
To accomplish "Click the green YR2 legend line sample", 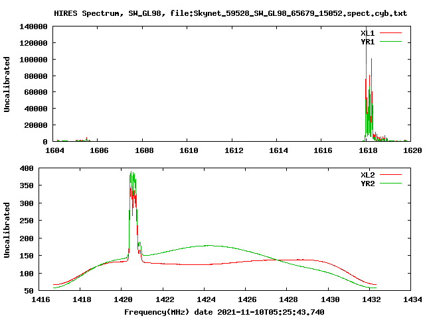I will pyautogui.click(x=390, y=184).
